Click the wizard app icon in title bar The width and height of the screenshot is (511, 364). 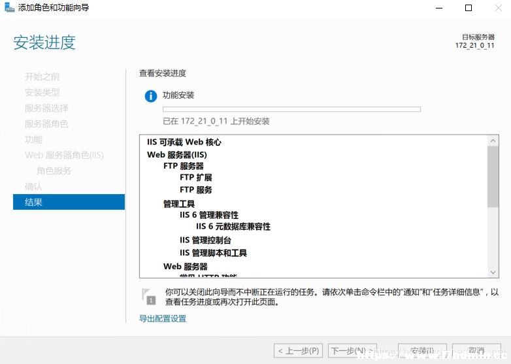click(9, 7)
